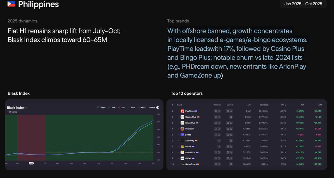Viewport: 334px width, 178px height.
Task: Click the ph365 brand logo icon
Action: [182, 135]
